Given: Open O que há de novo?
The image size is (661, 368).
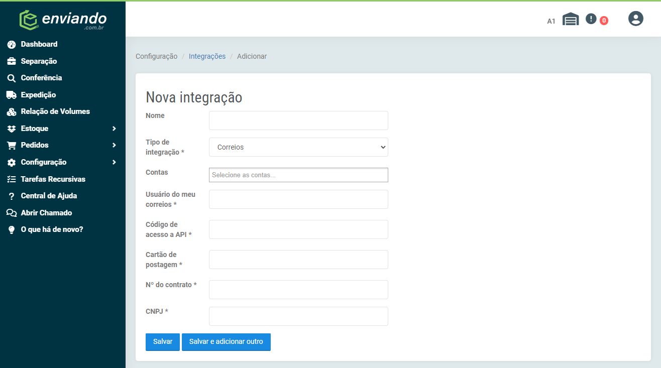Looking at the screenshot, I should 52,229.
